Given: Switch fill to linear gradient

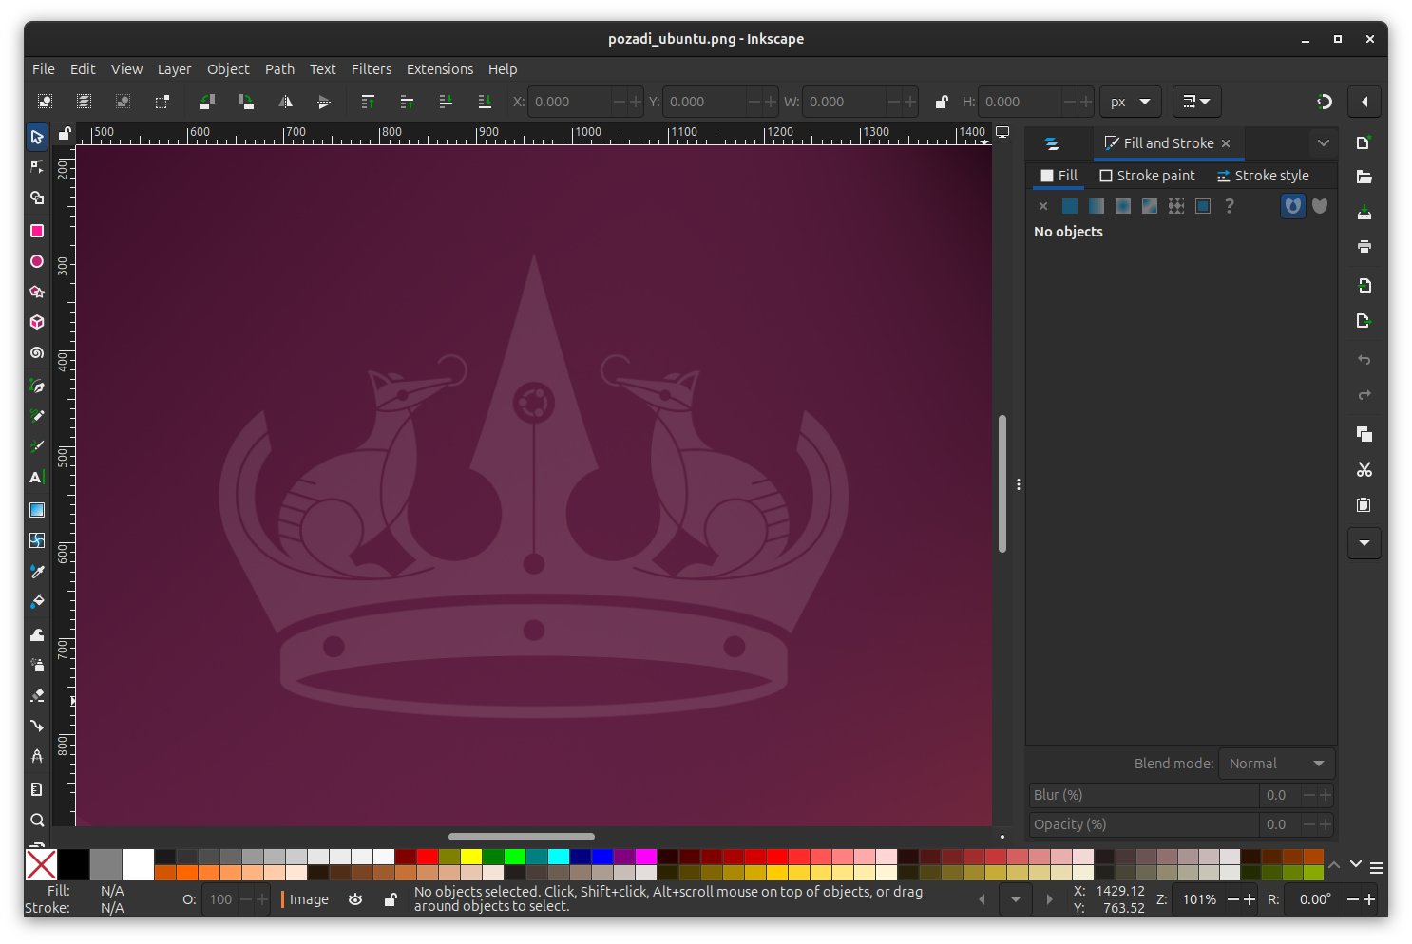Looking at the screenshot, I should click(x=1096, y=206).
